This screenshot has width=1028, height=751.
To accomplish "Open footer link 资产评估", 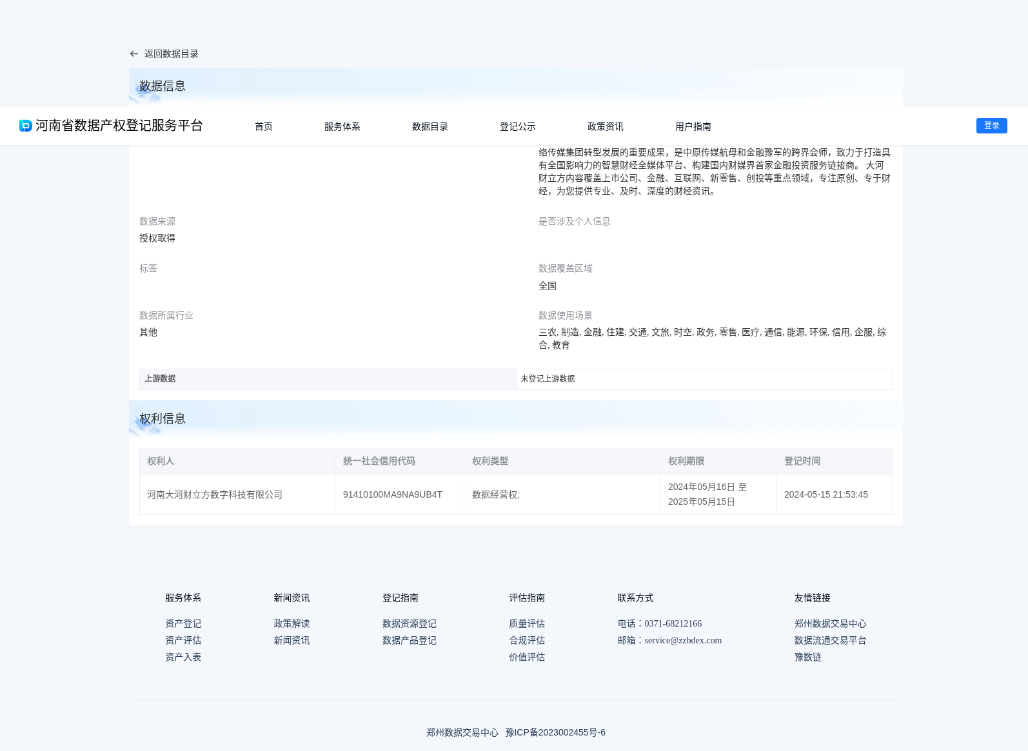I will 183,640.
